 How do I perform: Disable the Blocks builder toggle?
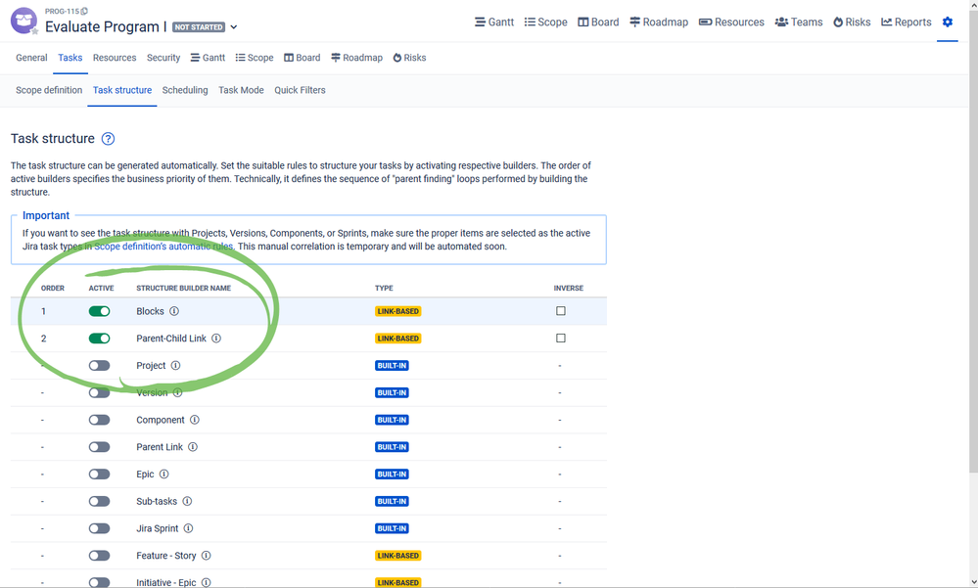click(x=99, y=311)
